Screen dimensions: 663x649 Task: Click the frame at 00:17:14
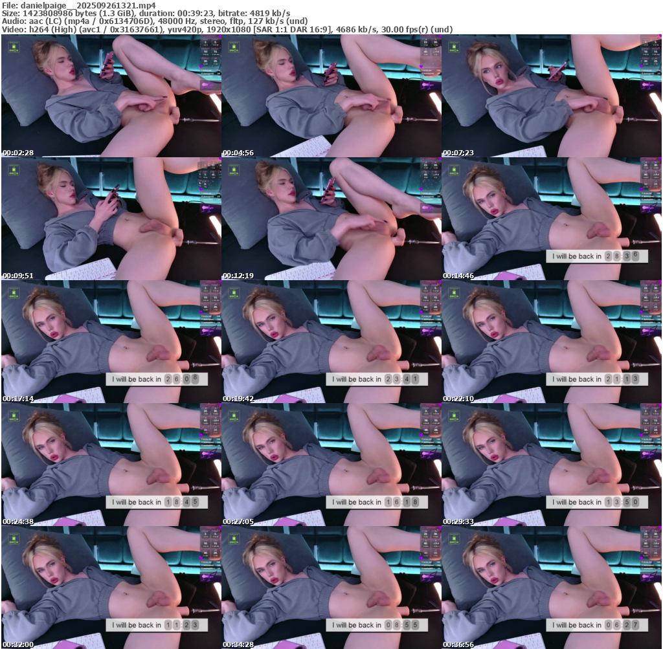pos(111,342)
